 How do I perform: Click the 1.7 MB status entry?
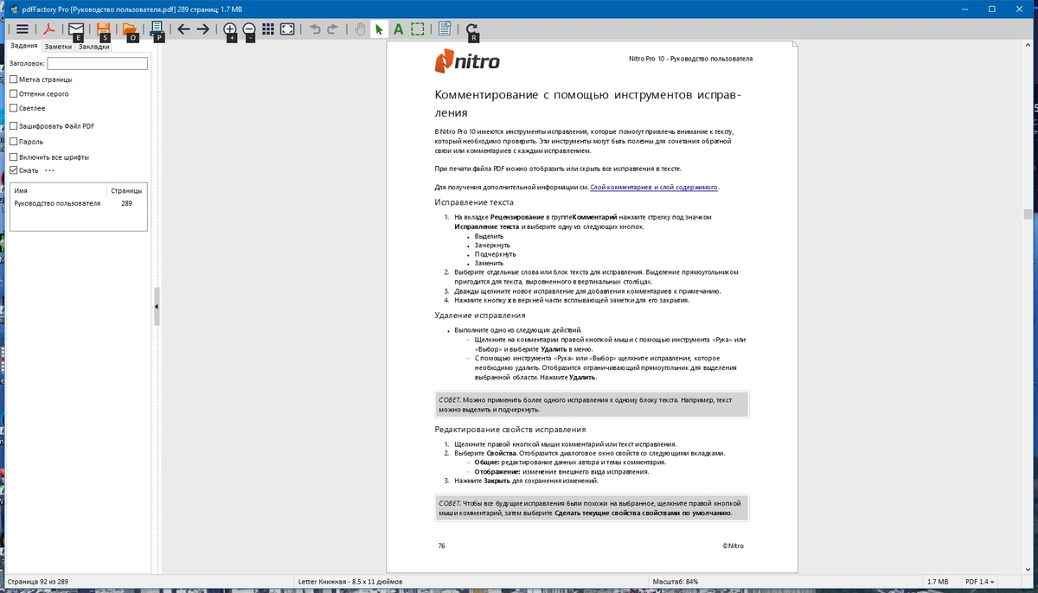[x=938, y=582]
